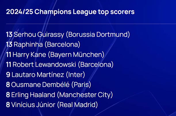176x116 pixels.
Task: Click Paris club text
Action: [x=81, y=85]
